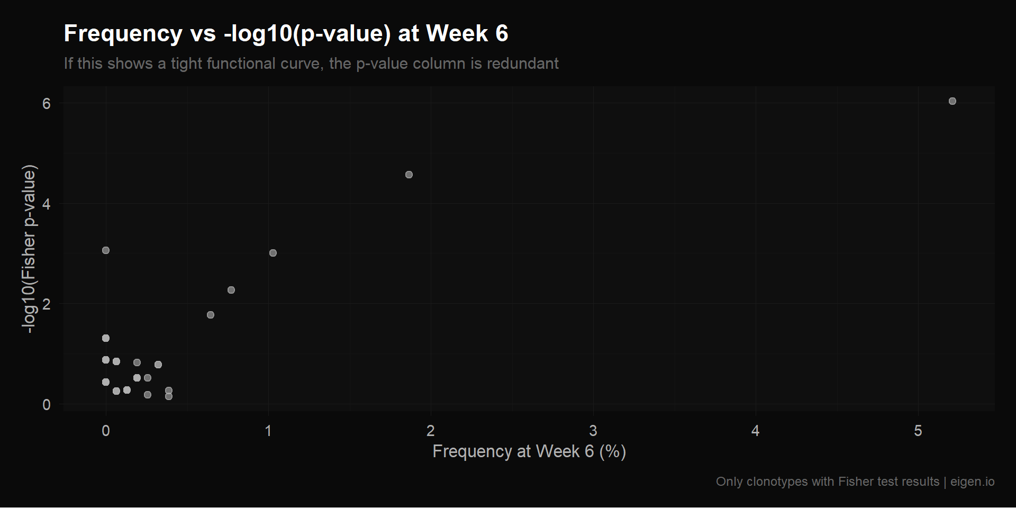Select the zero-frequency point near y-value 3

(x=106, y=250)
